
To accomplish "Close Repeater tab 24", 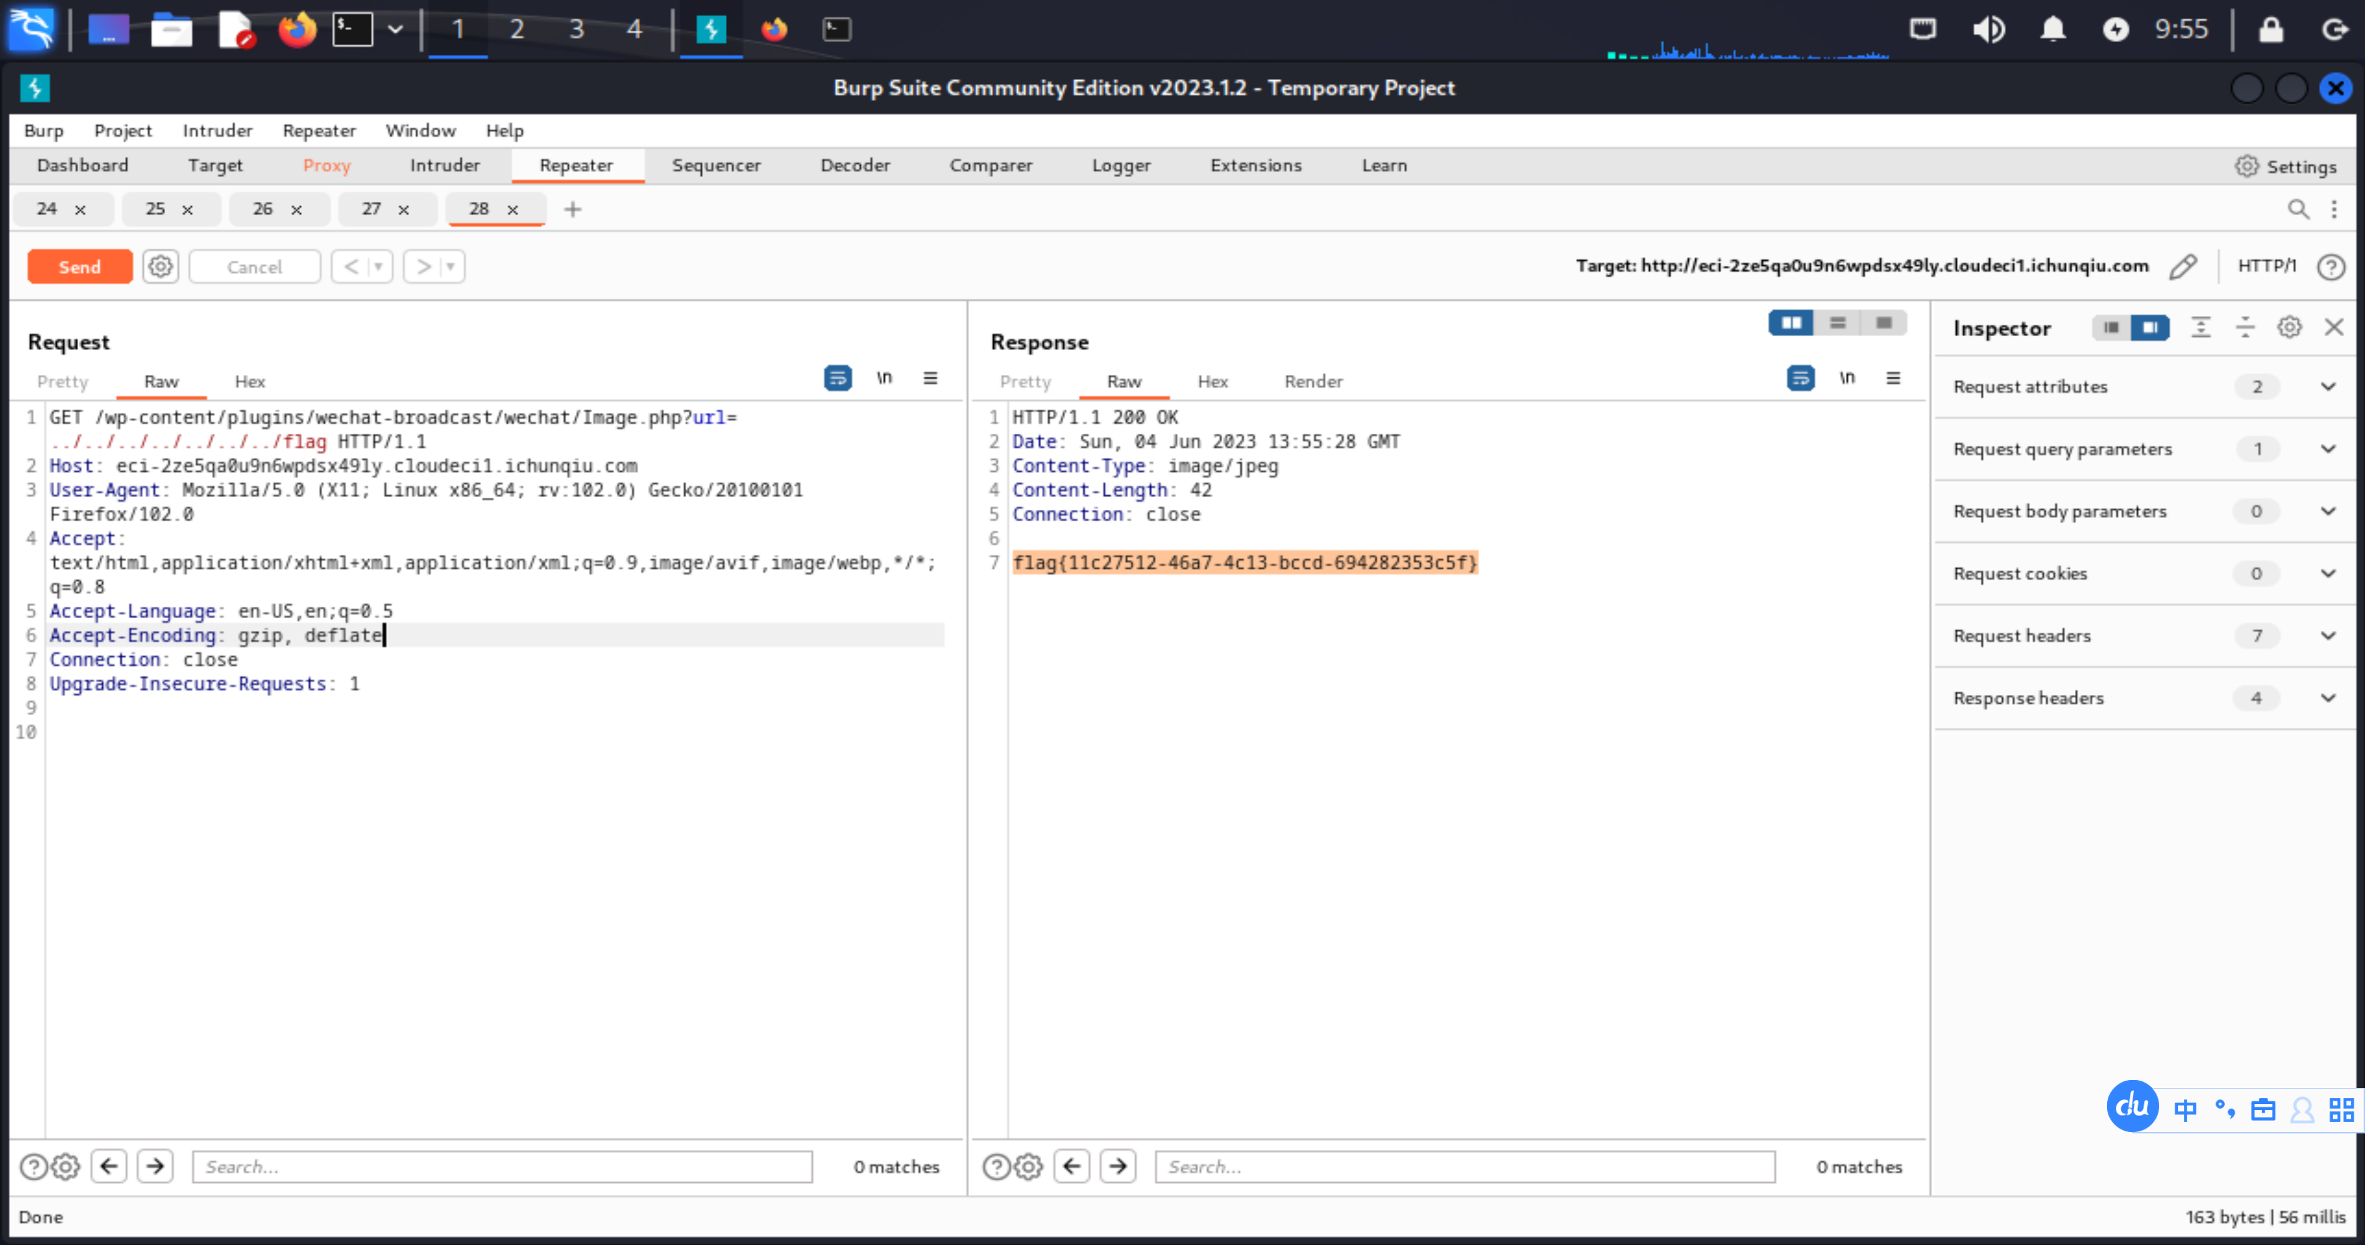I will (x=81, y=209).
